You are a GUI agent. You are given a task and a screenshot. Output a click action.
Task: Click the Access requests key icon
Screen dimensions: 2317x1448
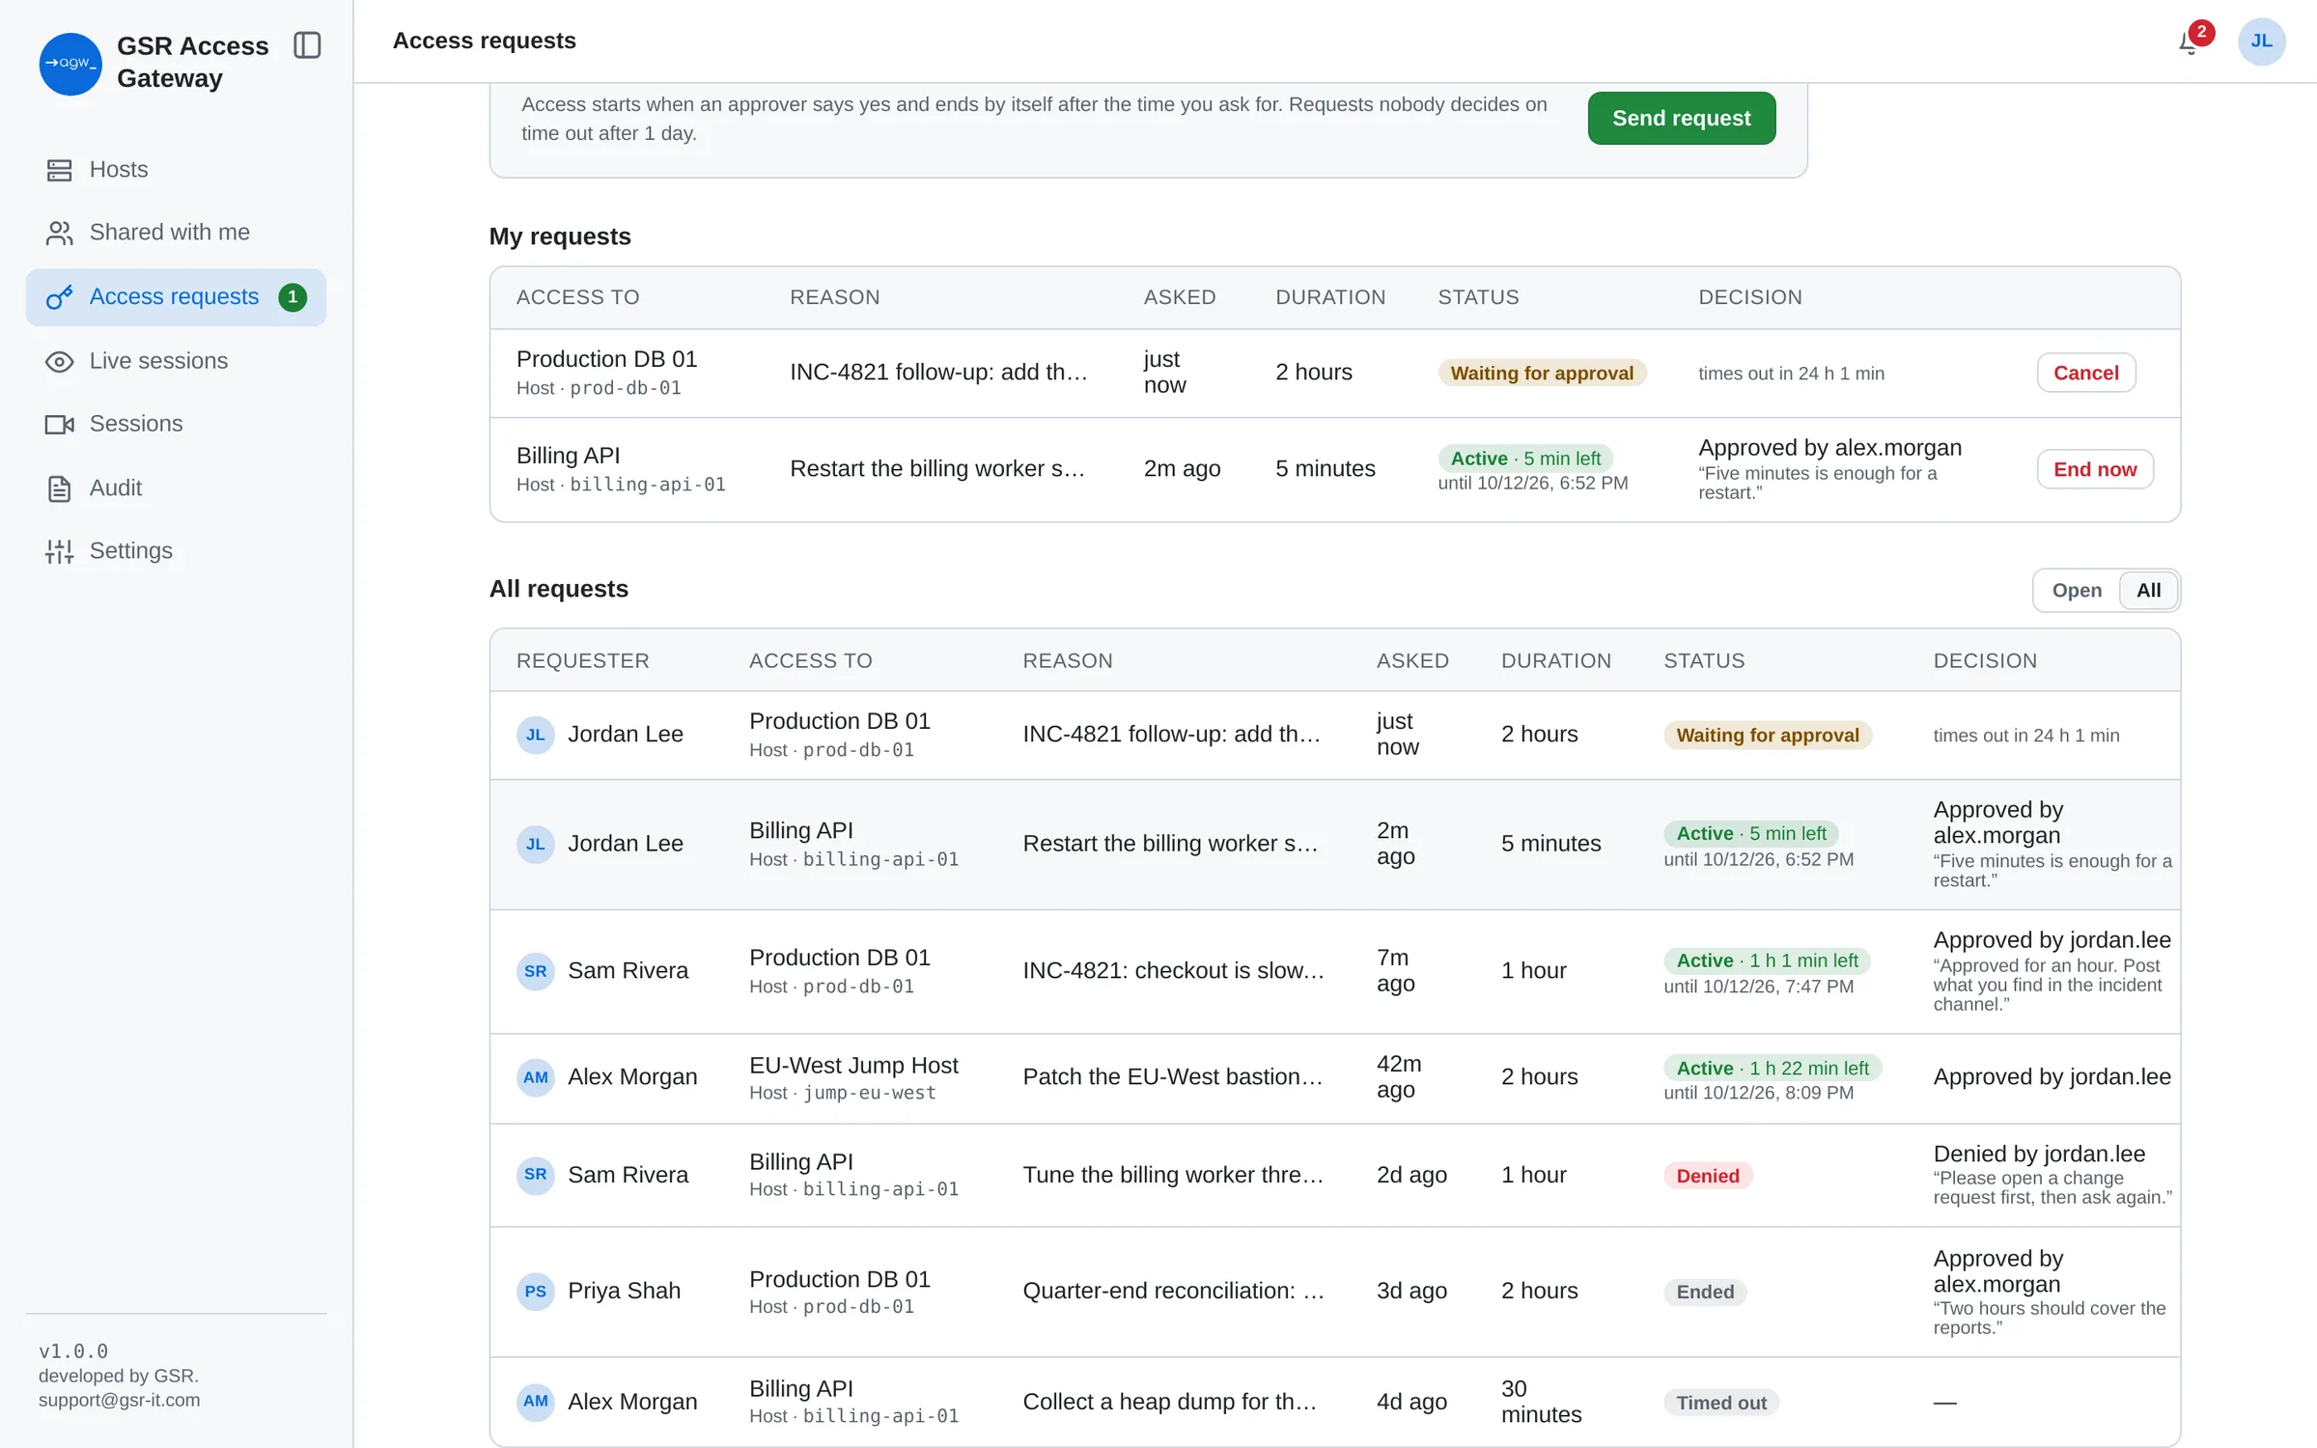[x=59, y=297]
